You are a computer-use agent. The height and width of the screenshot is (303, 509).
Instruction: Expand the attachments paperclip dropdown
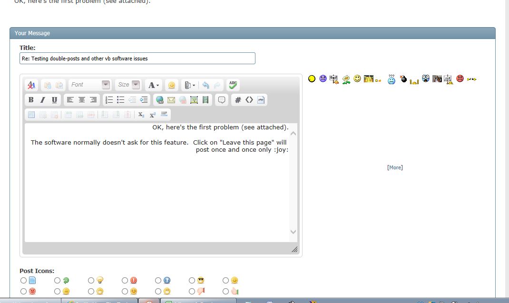click(190, 85)
